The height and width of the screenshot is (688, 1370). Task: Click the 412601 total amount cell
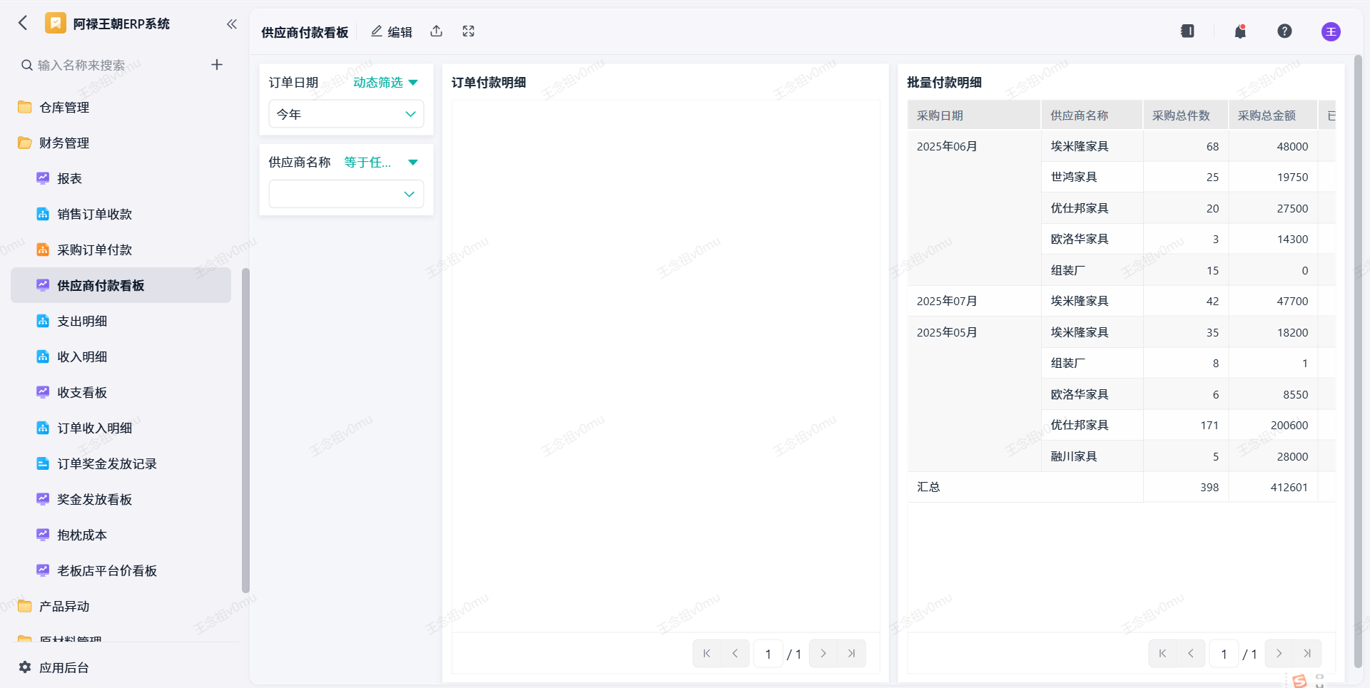1272,488
